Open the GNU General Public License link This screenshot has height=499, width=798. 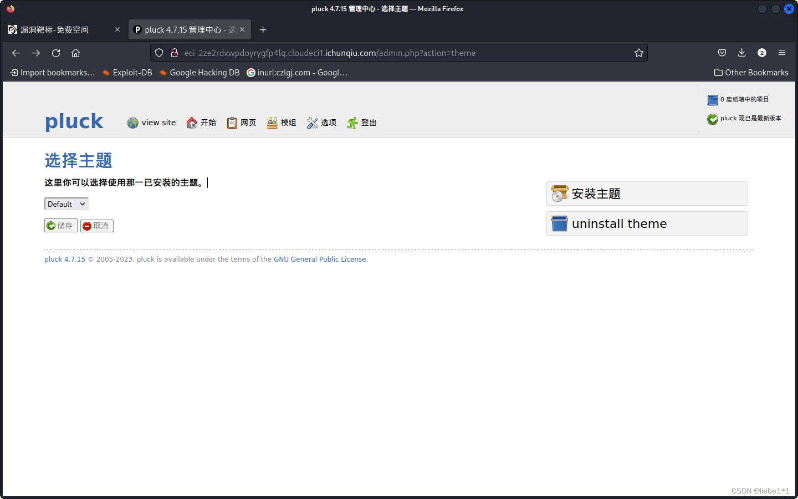coord(320,259)
